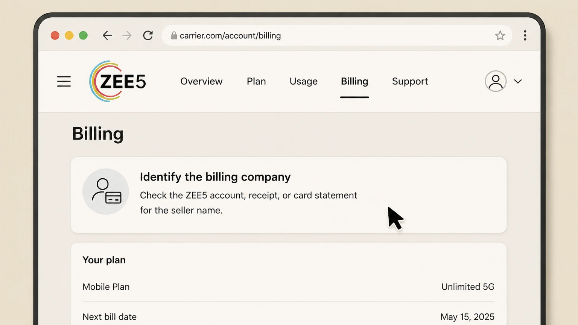Maximize the window with green button
The width and height of the screenshot is (578, 325).
pos(83,35)
